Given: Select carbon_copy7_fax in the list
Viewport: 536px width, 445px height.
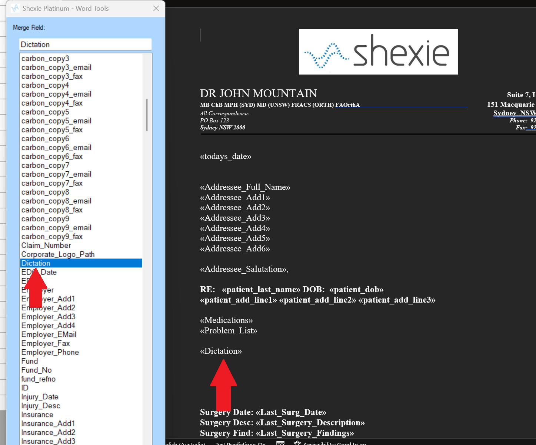Looking at the screenshot, I should pos(81,183).
